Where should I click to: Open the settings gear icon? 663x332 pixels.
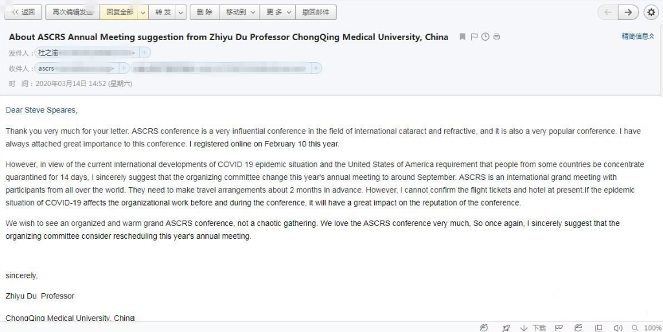coord(651,12)
